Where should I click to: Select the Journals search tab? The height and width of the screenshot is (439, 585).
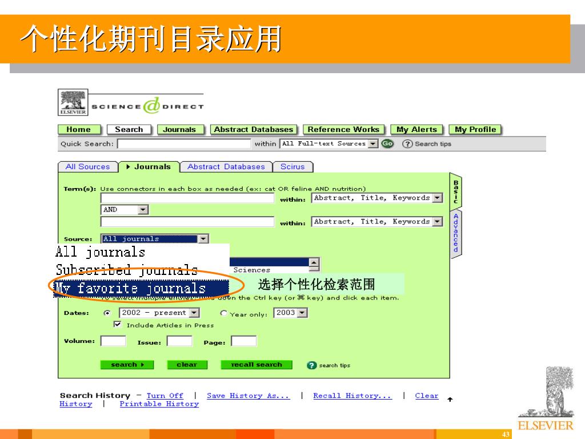pyautogui.click(x=149, y=167)
